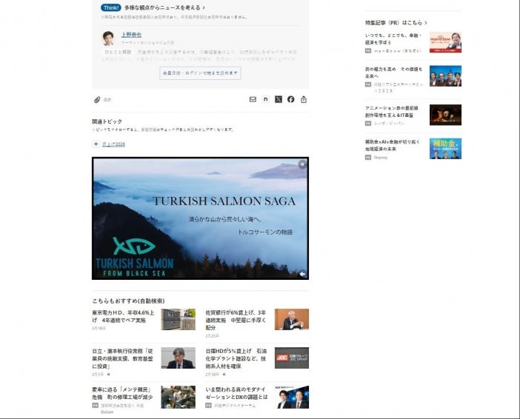This screenshot has height=419, width=520.
Task: Click the Think! badge
Action: 111,7
